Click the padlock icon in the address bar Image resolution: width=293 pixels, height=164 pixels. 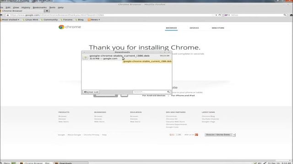coord(8,15)
